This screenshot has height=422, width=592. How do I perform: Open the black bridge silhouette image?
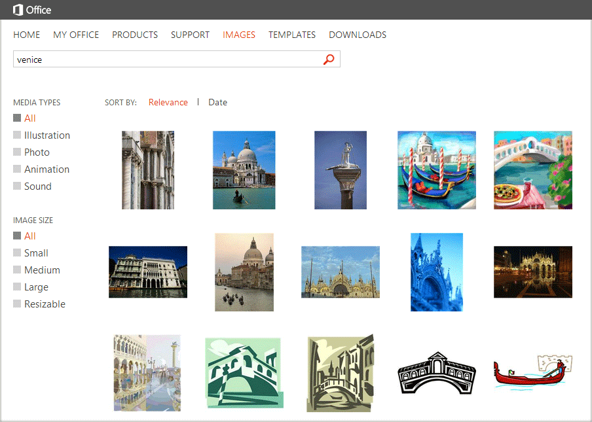[x=436, y=374]
